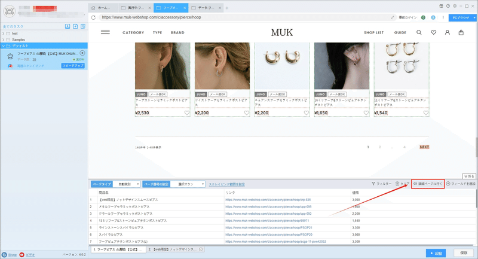Screen dimensions: 478x259
Task: Click the robot icon of the task
Action: (x=10, y=56)
